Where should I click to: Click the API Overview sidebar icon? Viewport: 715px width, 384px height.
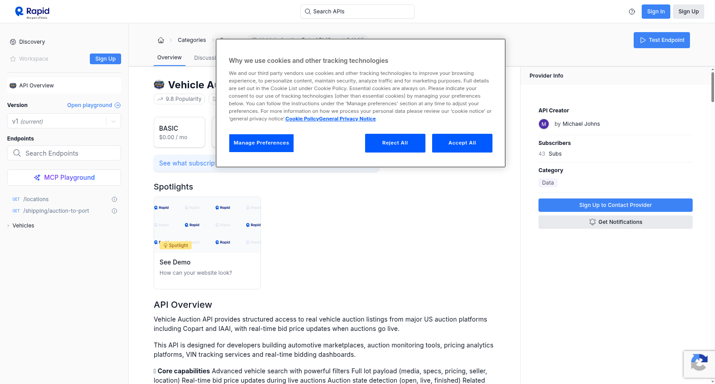point(13,86)
